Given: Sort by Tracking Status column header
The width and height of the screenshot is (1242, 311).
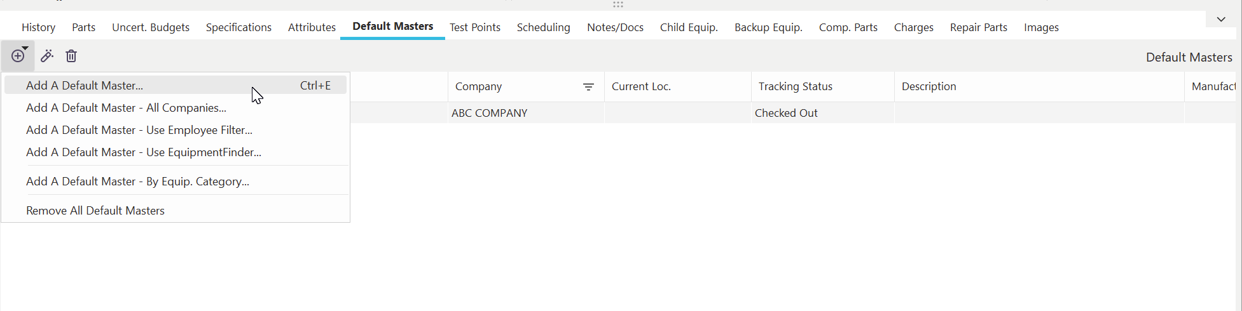Looking at the screenshot, I should tap(796, 87).
